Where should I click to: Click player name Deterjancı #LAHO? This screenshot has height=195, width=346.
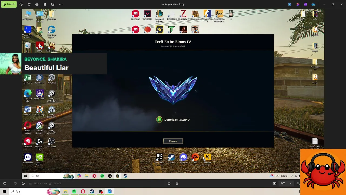(177, 119)
